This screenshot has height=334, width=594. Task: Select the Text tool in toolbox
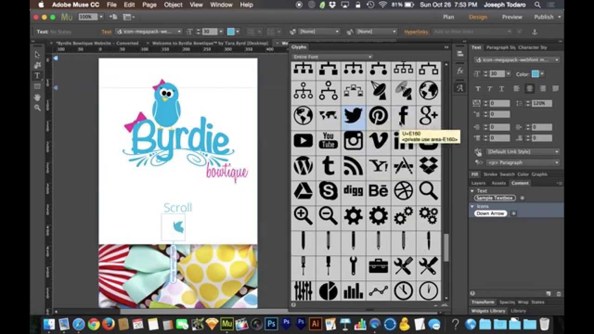click(x=38, y=76)
